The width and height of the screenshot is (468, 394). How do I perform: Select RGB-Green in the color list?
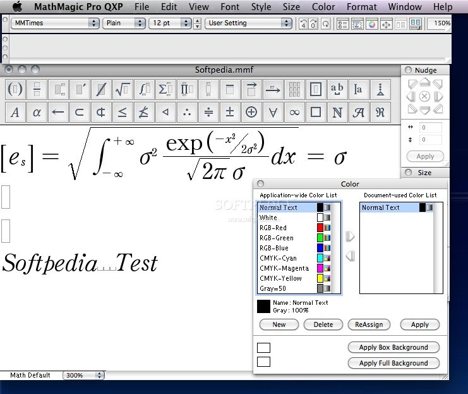(295, 238)
